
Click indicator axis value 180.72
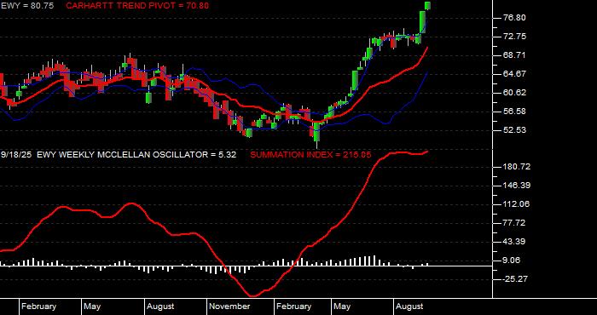point(517,167)
